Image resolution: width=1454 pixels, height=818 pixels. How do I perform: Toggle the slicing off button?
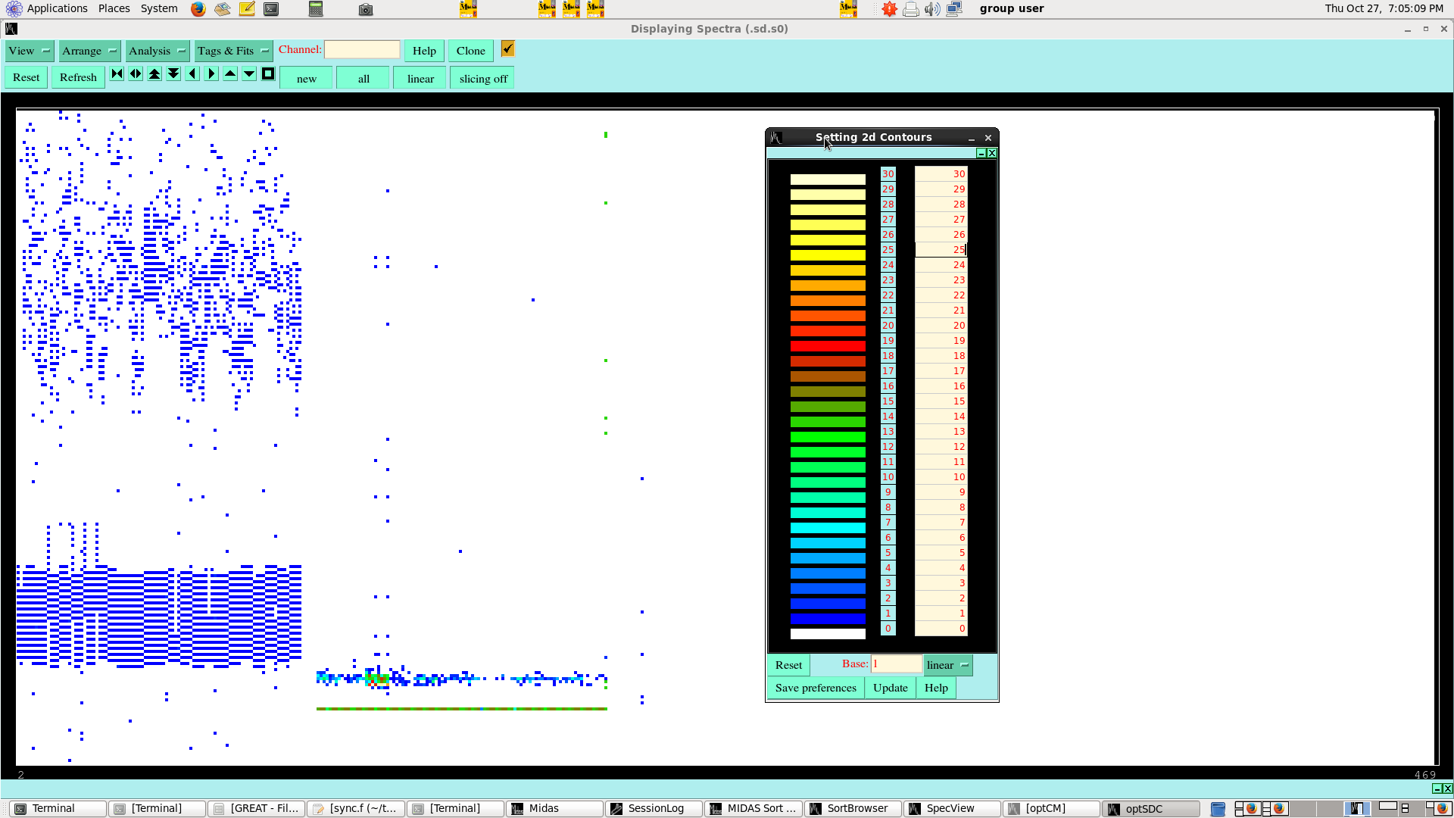[482, 79]
